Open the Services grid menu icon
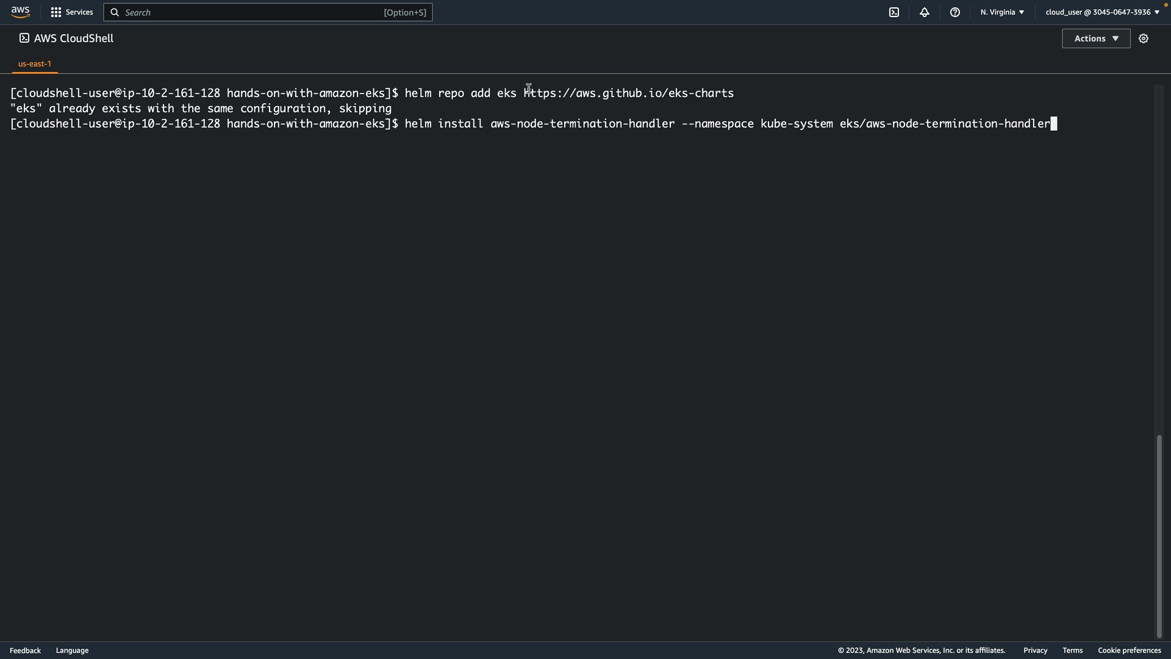This screenshot has width=1171, height=659. (x=56, y=12)
